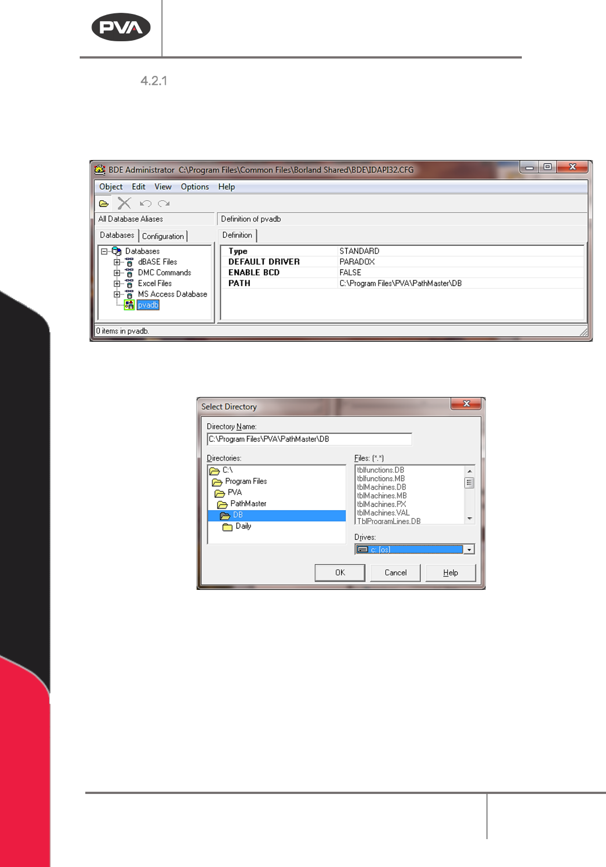The height and width of the screenshot is (867, 606).
Task: Open the Object menu
Action: [x=111, y=187]
